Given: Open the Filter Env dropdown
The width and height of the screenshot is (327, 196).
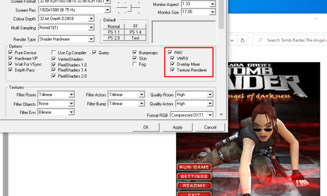Looking at the screenshot, I should [71, 112].
